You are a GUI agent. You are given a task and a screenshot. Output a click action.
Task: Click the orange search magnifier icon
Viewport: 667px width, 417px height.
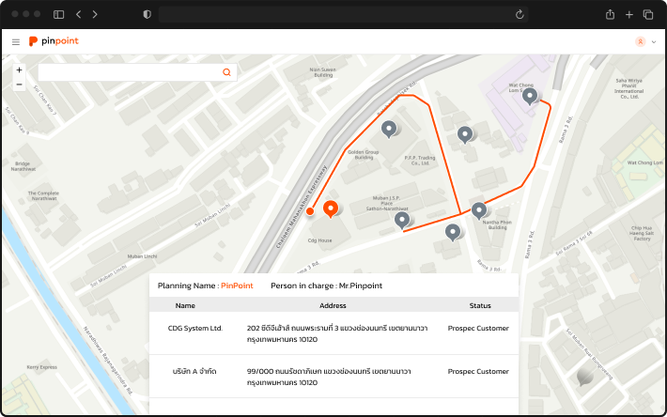[x=226, y=72]
